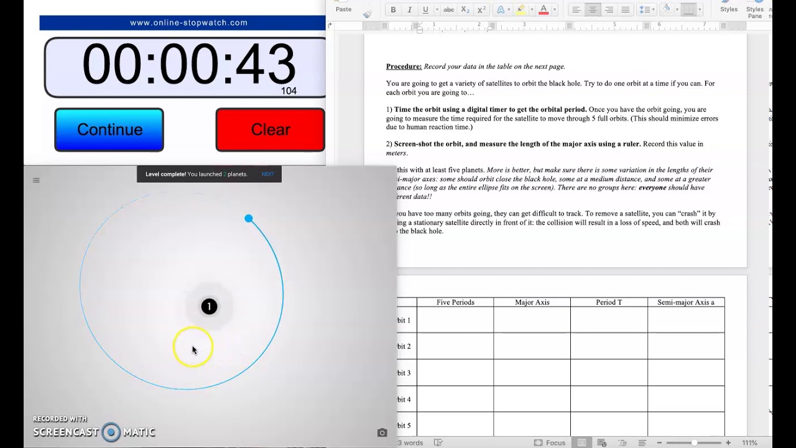The image size is (796, 448).
Task: Click the 'Procedure:' heading text
Action: coord(404,67)
